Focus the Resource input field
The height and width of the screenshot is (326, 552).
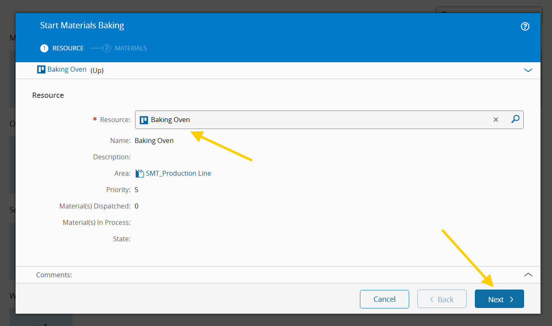click(312, 120)
